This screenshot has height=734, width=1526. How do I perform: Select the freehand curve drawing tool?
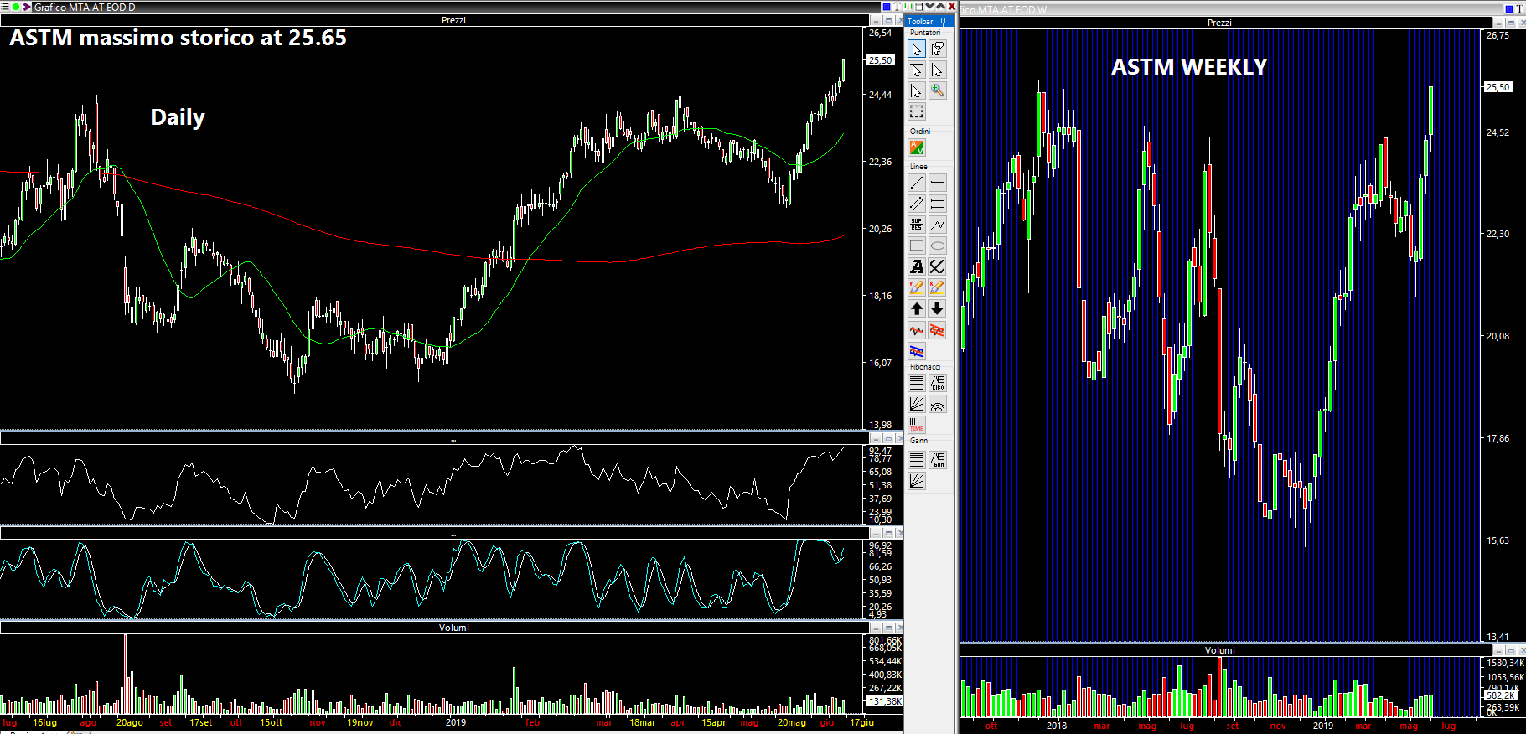click(x=937, y=266)
